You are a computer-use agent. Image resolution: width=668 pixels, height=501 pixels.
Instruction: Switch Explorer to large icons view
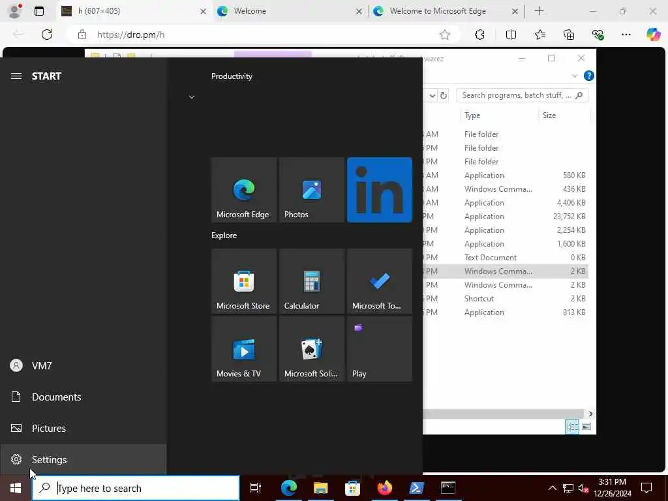pyautogui.click(x=586, y=427)
